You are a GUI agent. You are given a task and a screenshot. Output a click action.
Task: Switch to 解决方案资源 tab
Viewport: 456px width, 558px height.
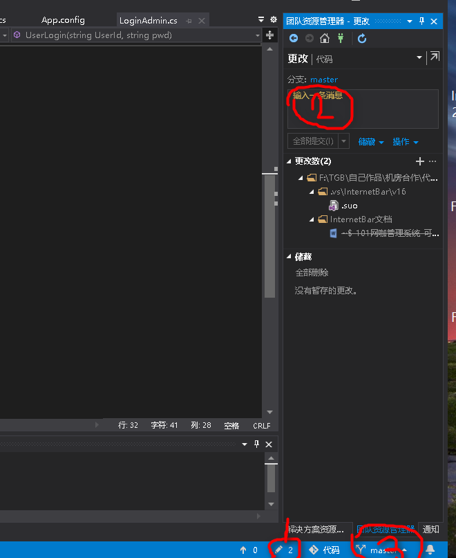click(316, 530)
